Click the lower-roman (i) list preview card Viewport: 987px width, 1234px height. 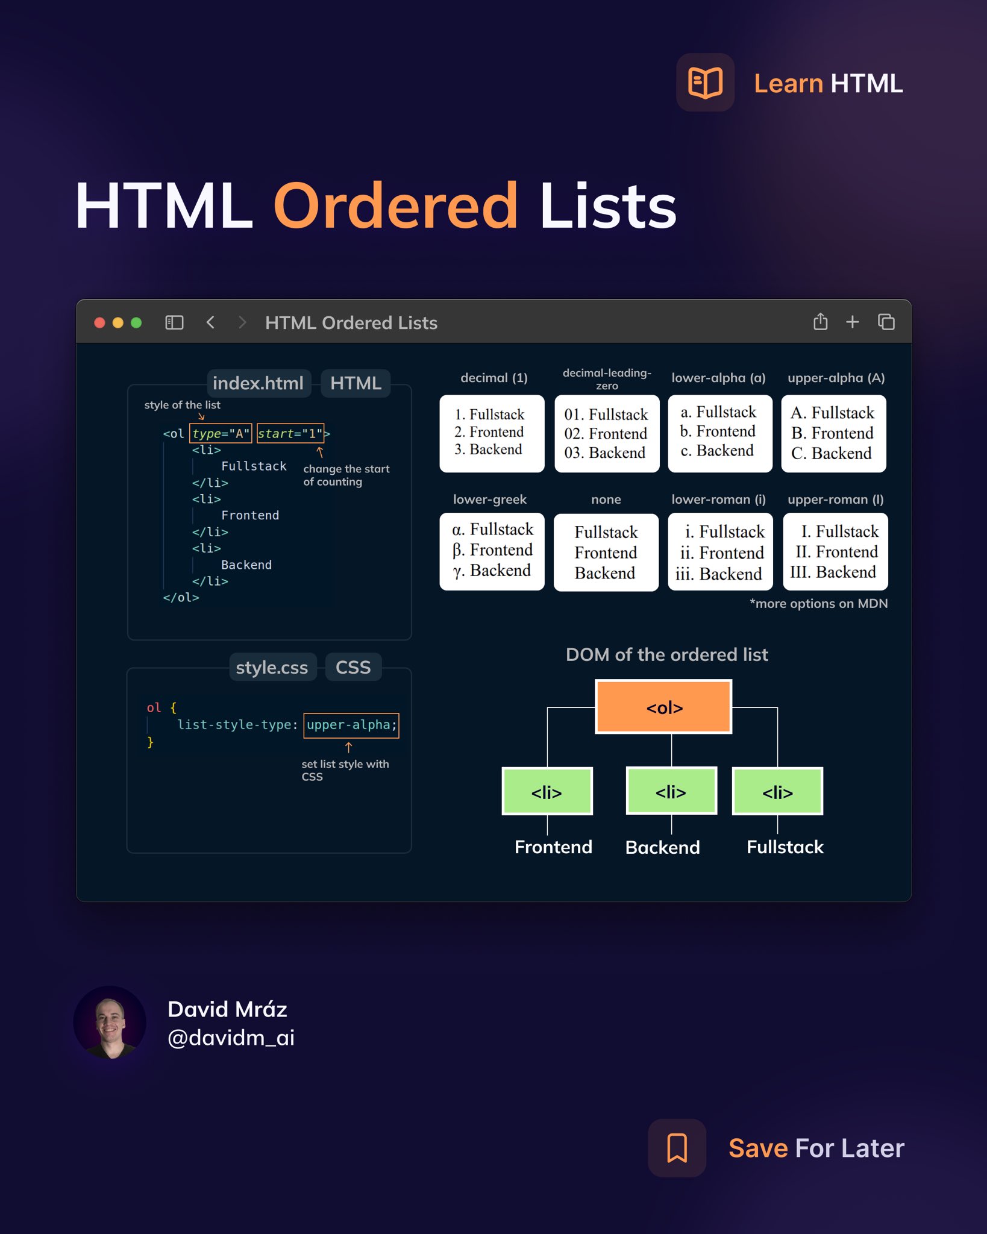(x=720, y=551)
